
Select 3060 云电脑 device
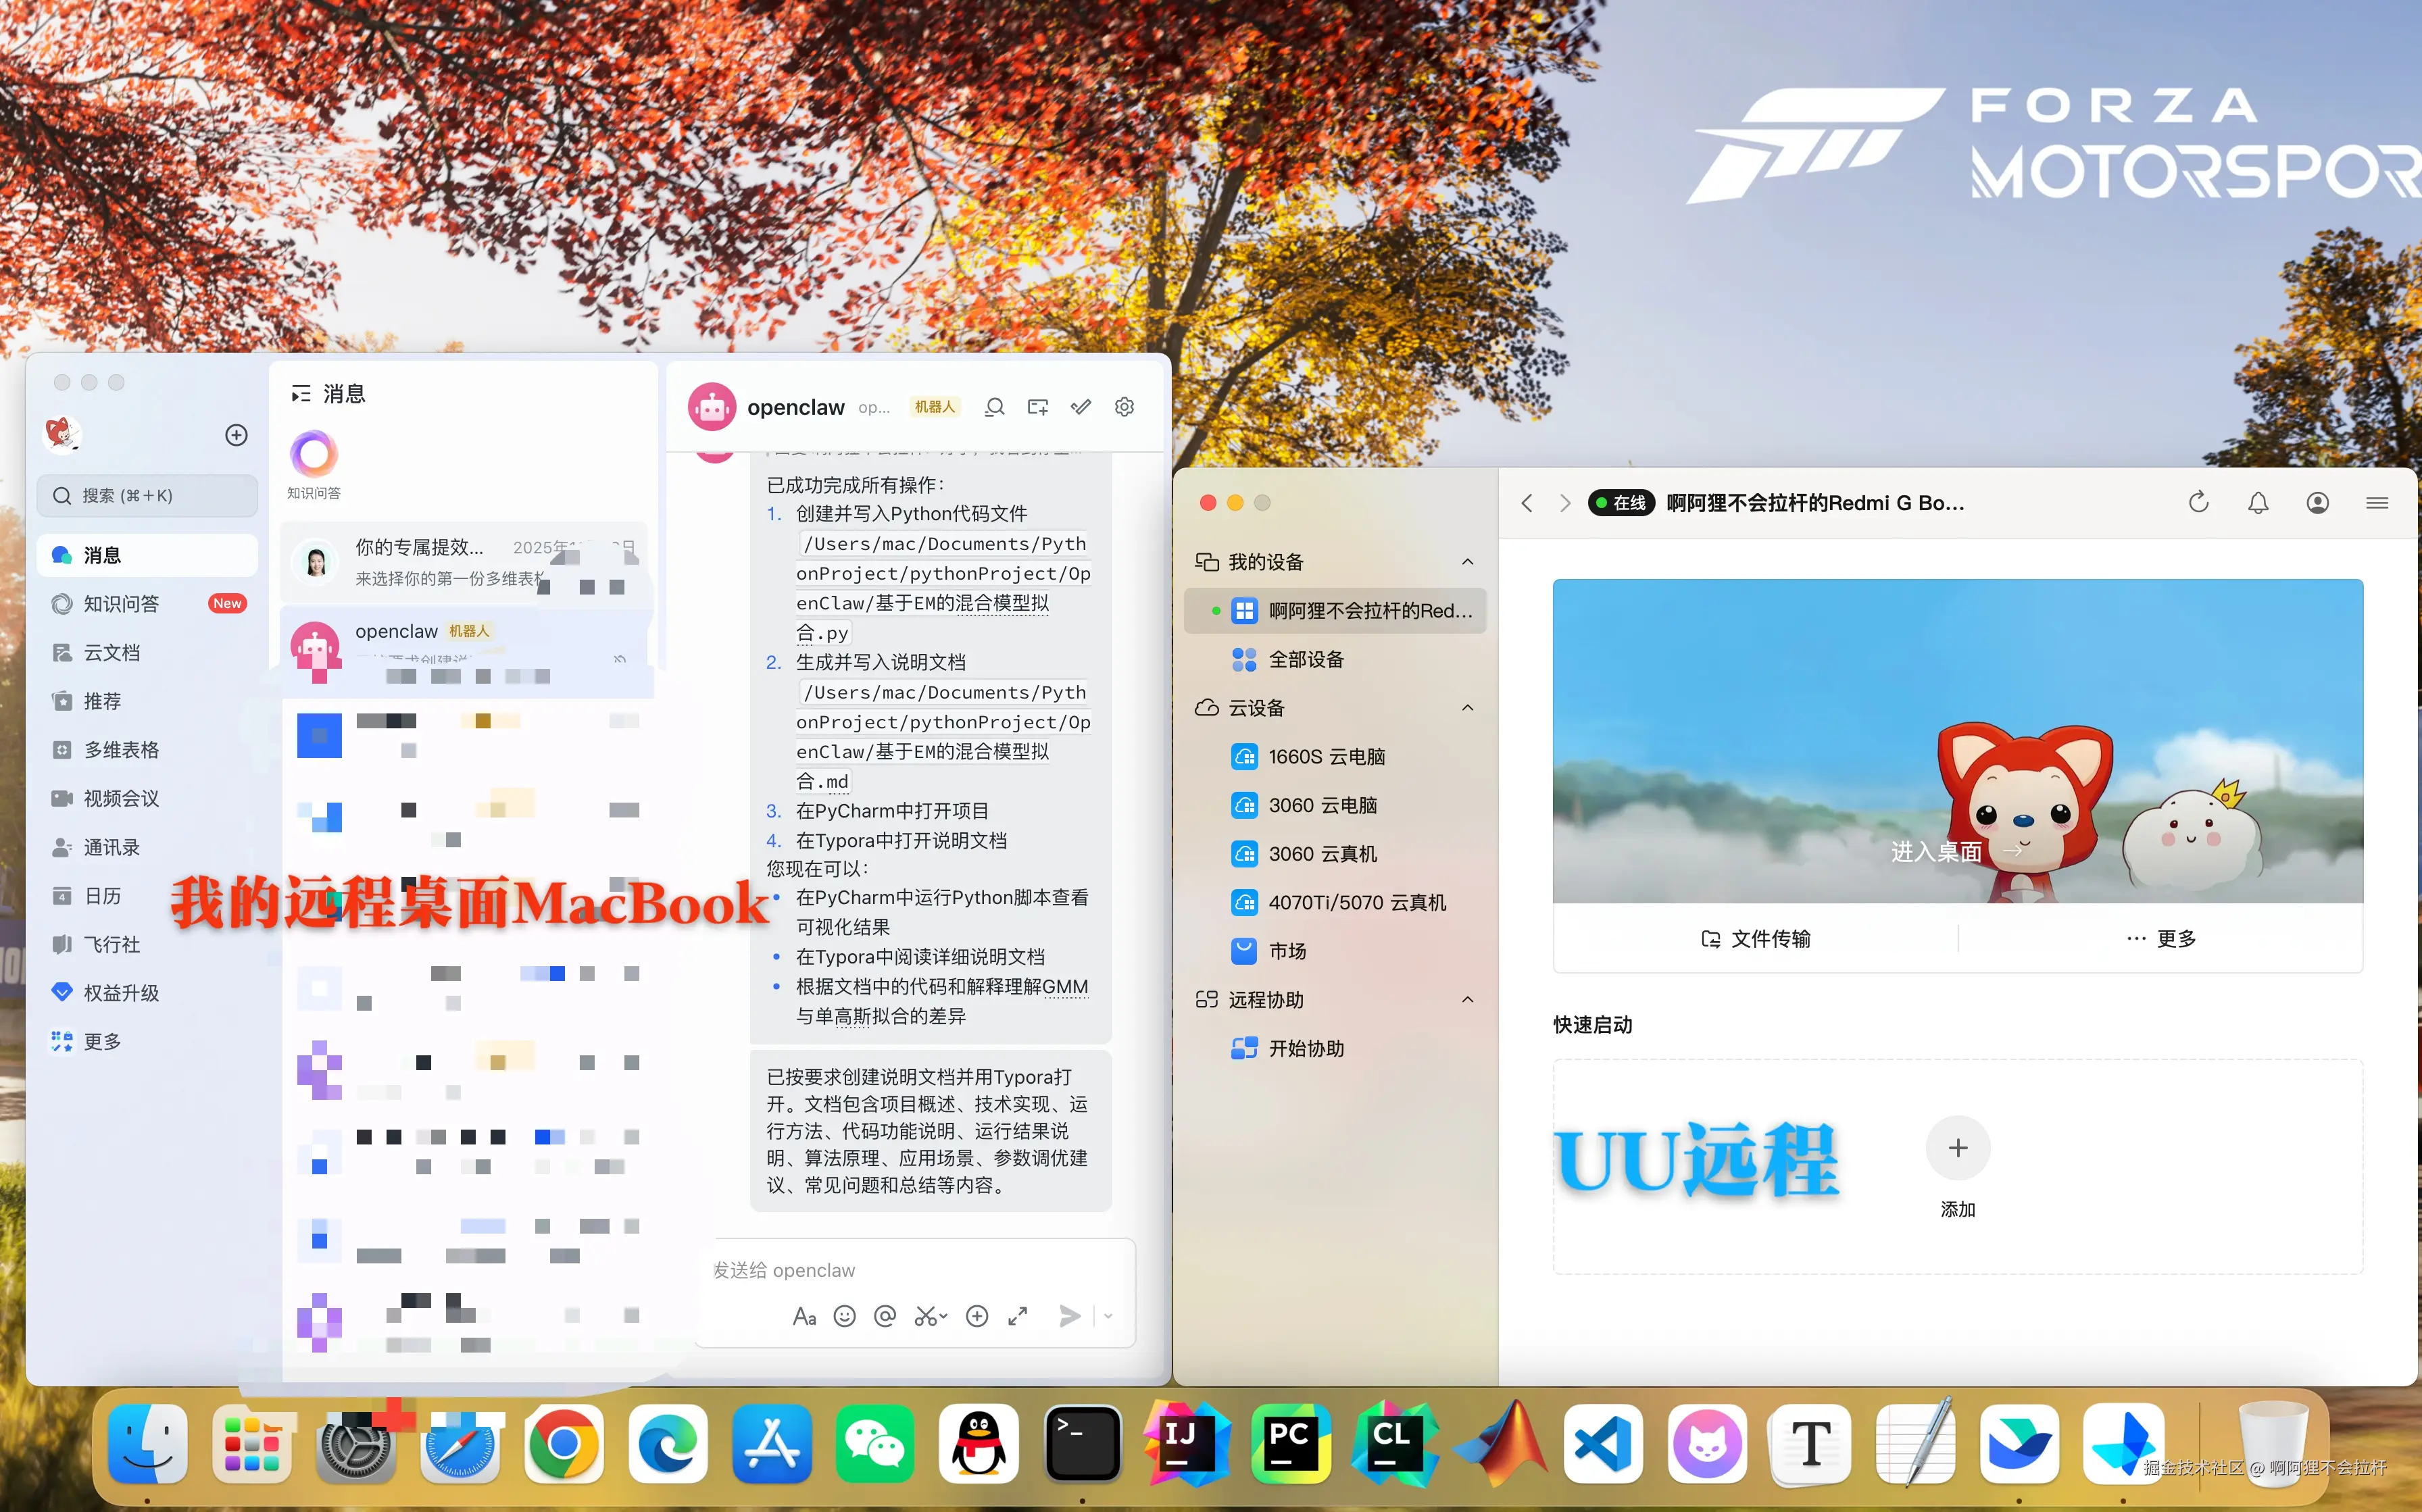point(1322,805)
